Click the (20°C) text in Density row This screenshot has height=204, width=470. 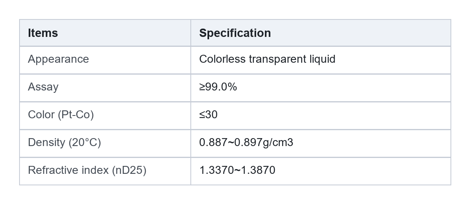tap(85, 142)
